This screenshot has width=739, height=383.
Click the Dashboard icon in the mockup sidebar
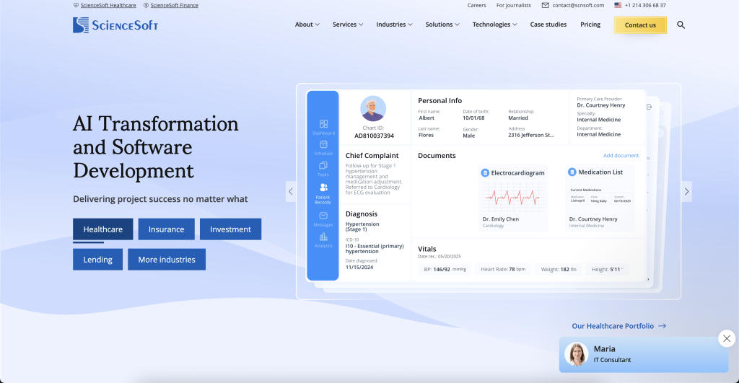323,124
